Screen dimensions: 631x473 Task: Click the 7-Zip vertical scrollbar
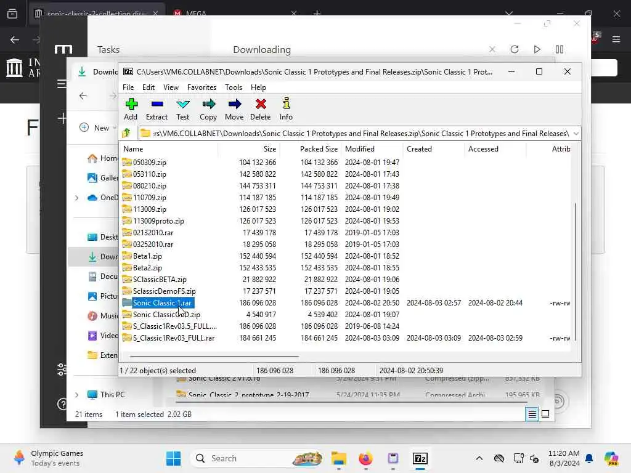576,272
